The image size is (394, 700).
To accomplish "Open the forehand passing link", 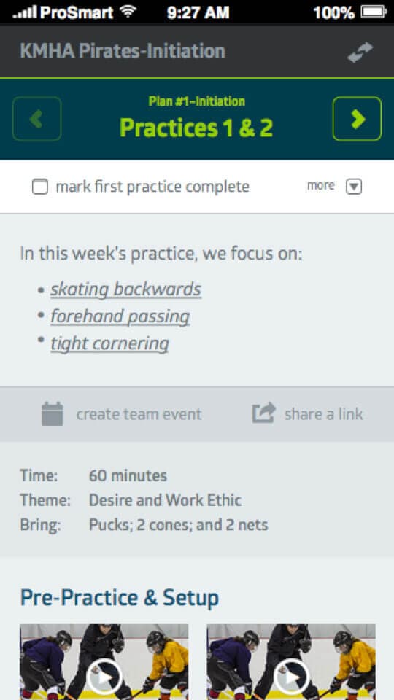I will (120, 316).
